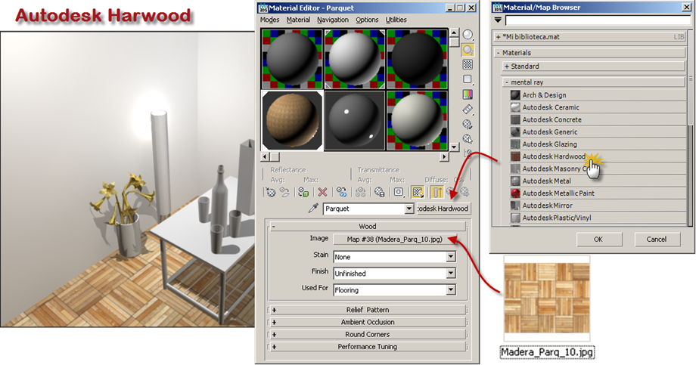Select the shiny dark gray sample slot
Image resolution: width=696 pixels, height=365 pixels.
point(355,121)
